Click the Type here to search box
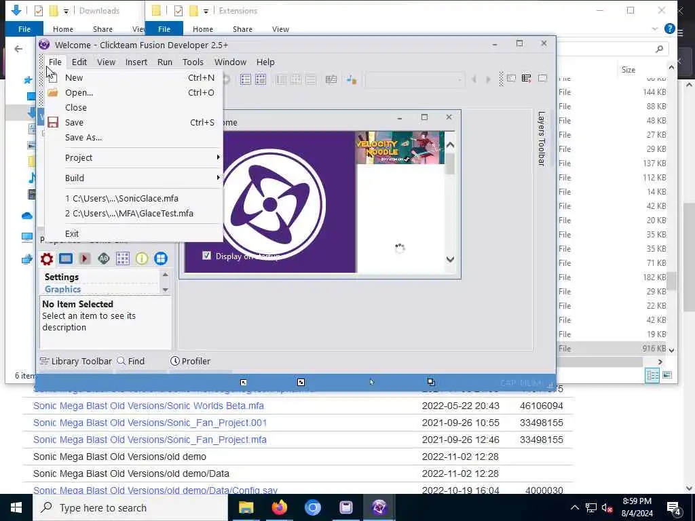 (x=130, y=507)
